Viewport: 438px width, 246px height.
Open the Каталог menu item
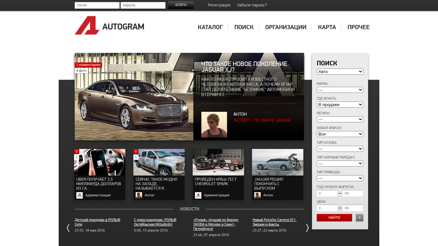210,27
